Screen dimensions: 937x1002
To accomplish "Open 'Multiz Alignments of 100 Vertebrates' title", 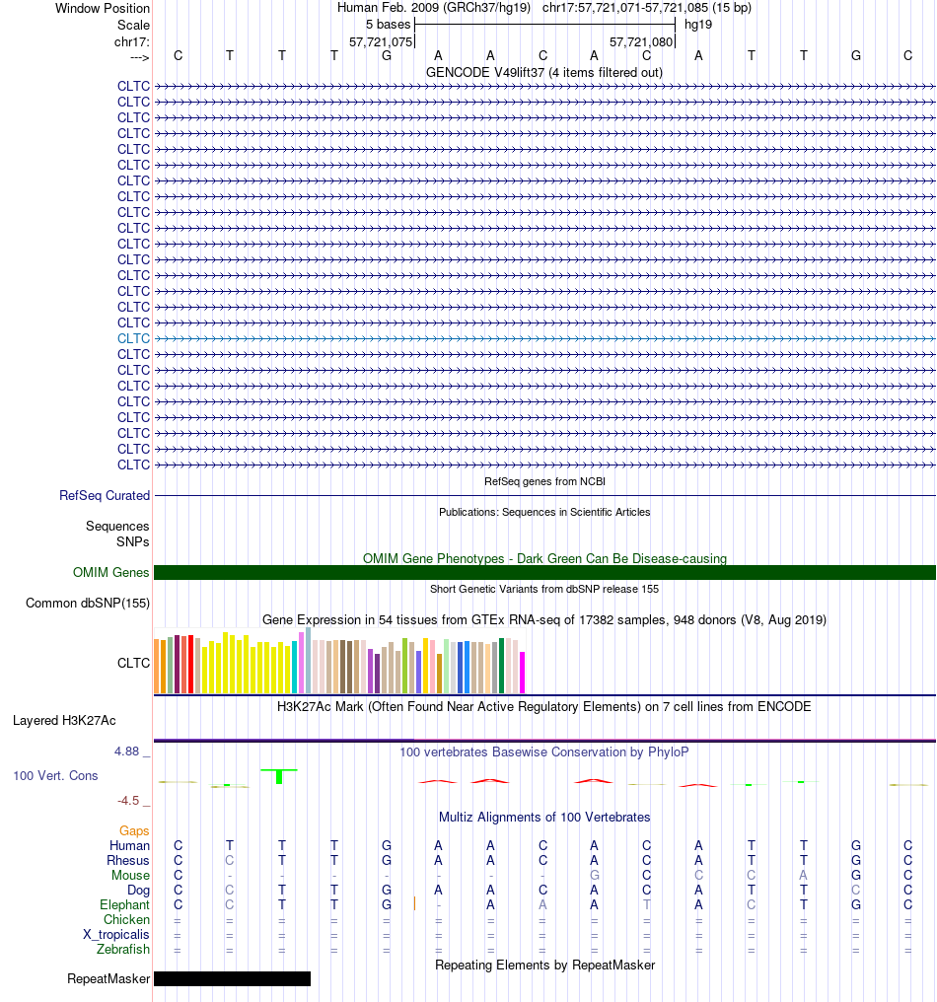I will pyautogui.click(x=544, y=818).
